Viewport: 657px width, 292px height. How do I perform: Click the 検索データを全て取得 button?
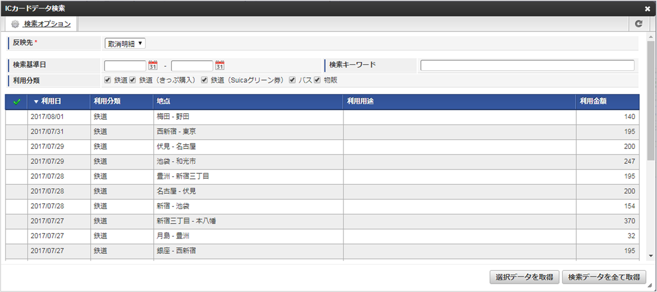[x=604, y=277]
